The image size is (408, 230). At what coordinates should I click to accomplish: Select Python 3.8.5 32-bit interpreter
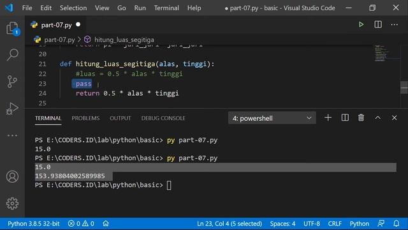click(x=34, y=224)
